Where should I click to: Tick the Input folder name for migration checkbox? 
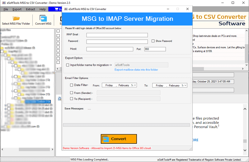[x=68, y=65]
